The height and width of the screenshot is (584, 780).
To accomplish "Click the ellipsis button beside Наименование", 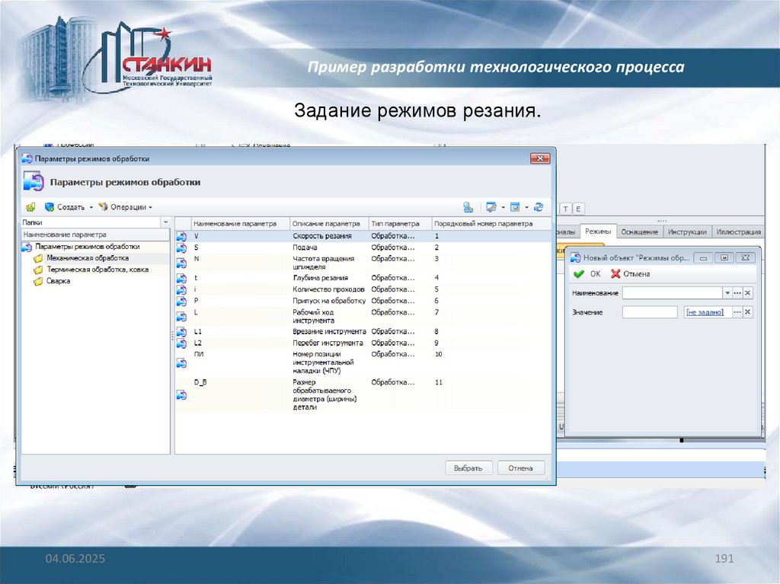I will 737,293.
